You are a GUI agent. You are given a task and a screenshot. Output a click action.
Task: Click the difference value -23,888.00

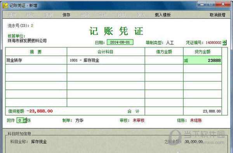40,111
